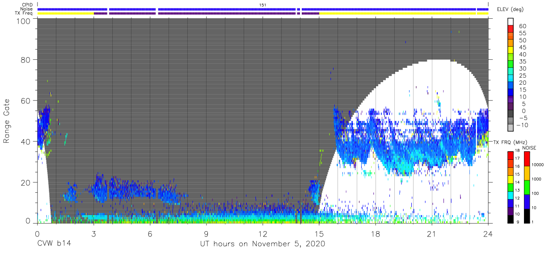The image size is (549, 253).
Task: Pick the light gray bottom segment of ELEV colorbar
Action: [511, 128]
